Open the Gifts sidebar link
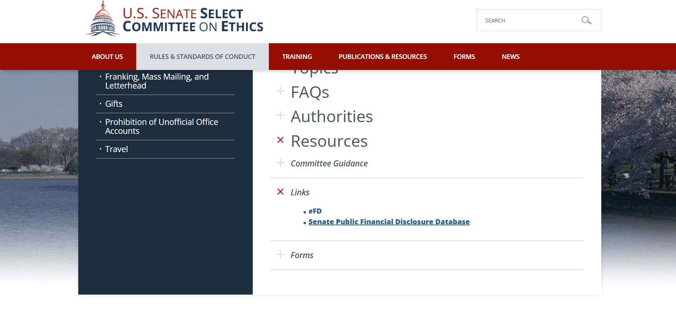The width and height of the screenshot is (676, 311). tap(114, 104)
